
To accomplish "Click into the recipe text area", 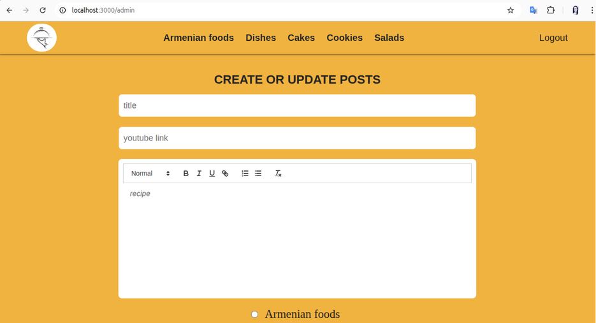I will [x=297, y=239].
